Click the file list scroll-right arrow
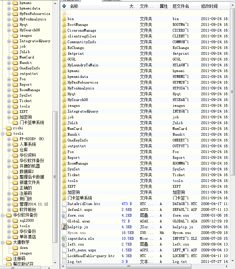Image resolution: width=235 pixels, height=269 pixels. point(227,266)
